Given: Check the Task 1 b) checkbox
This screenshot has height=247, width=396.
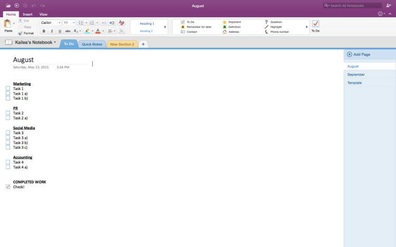Looking at the screenshot, I should (x=8, y=98).
